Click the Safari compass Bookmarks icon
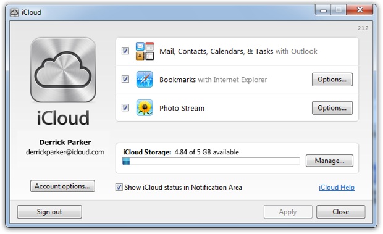 click(145, 79)
